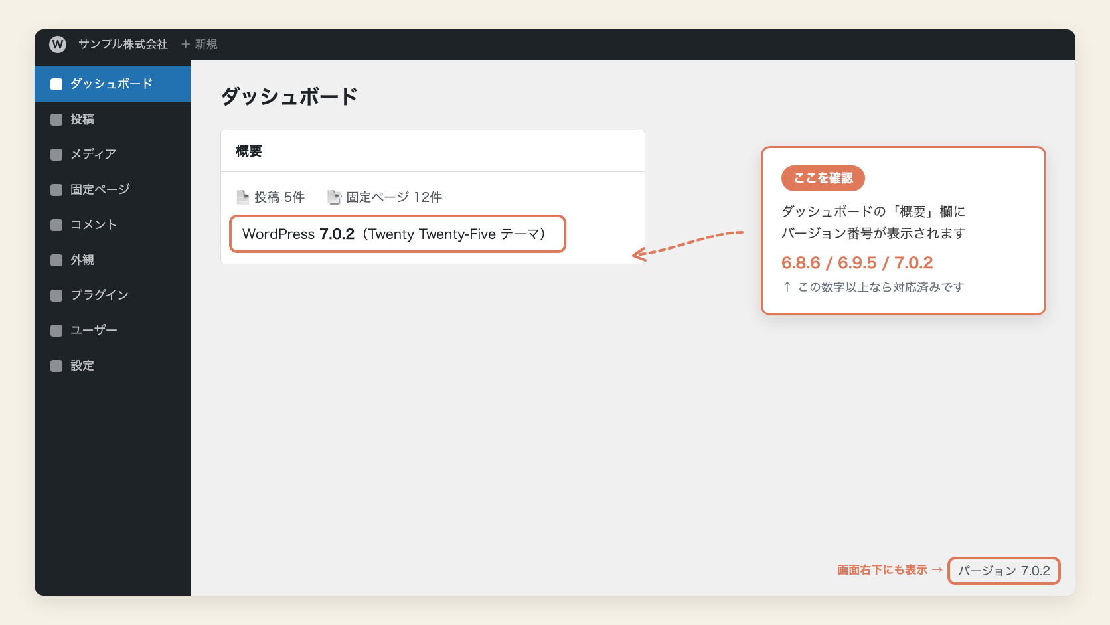
Task: Click the icon beside ユーザー
Action: click(x=56, y=331)
